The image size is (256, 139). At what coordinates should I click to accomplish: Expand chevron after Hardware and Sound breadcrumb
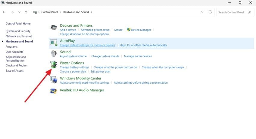pos(91,12)
